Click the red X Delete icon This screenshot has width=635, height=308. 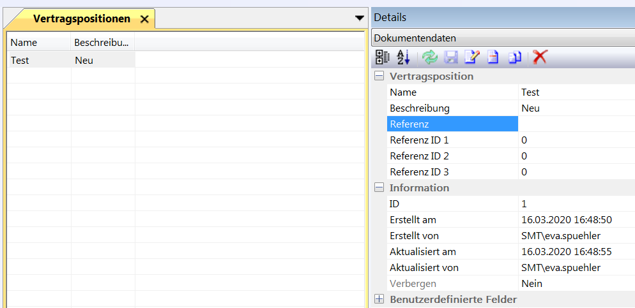click(540, 57)
